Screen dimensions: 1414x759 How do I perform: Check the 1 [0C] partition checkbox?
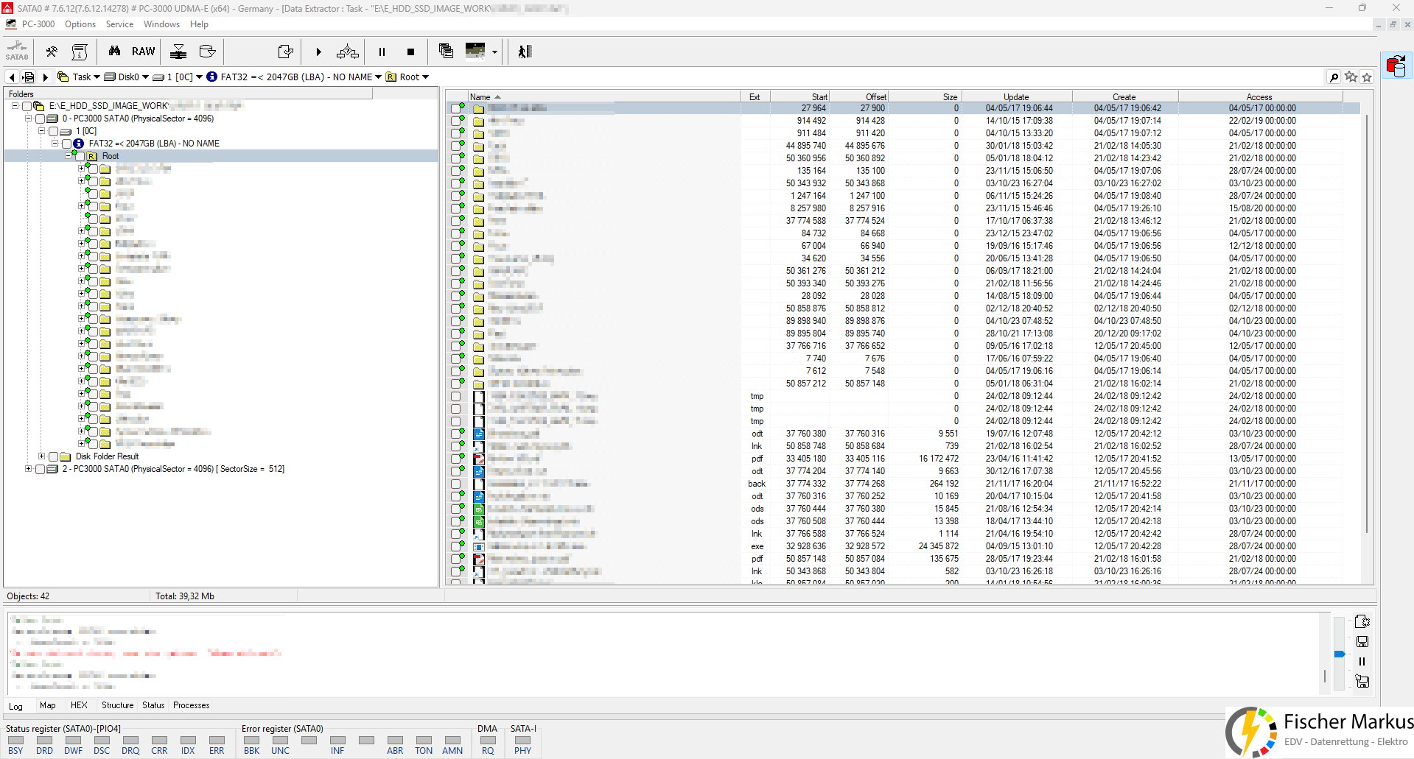pyautogui.click(x=53, y=131)
